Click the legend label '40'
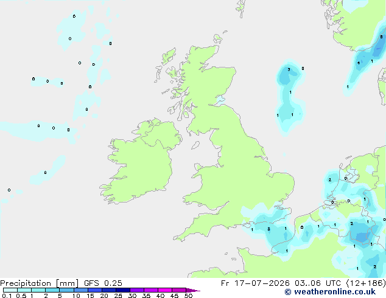 pyautogui.click(x=160, y=296)
